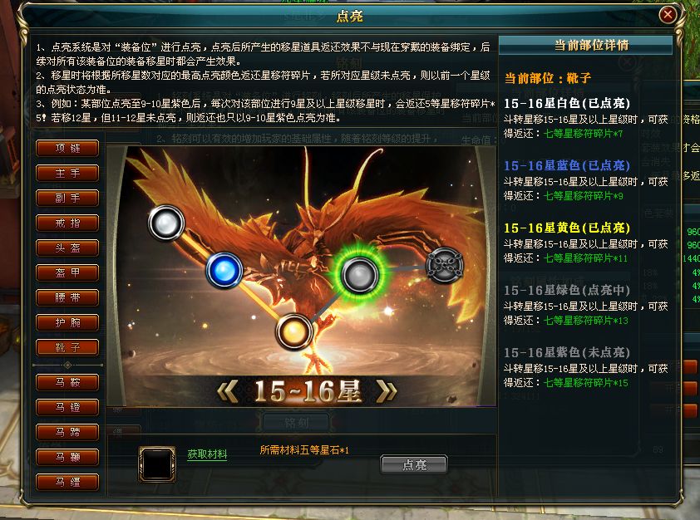
Task: Select the green glowing orb
Action: pyautogui.click(x=359, y=275)
